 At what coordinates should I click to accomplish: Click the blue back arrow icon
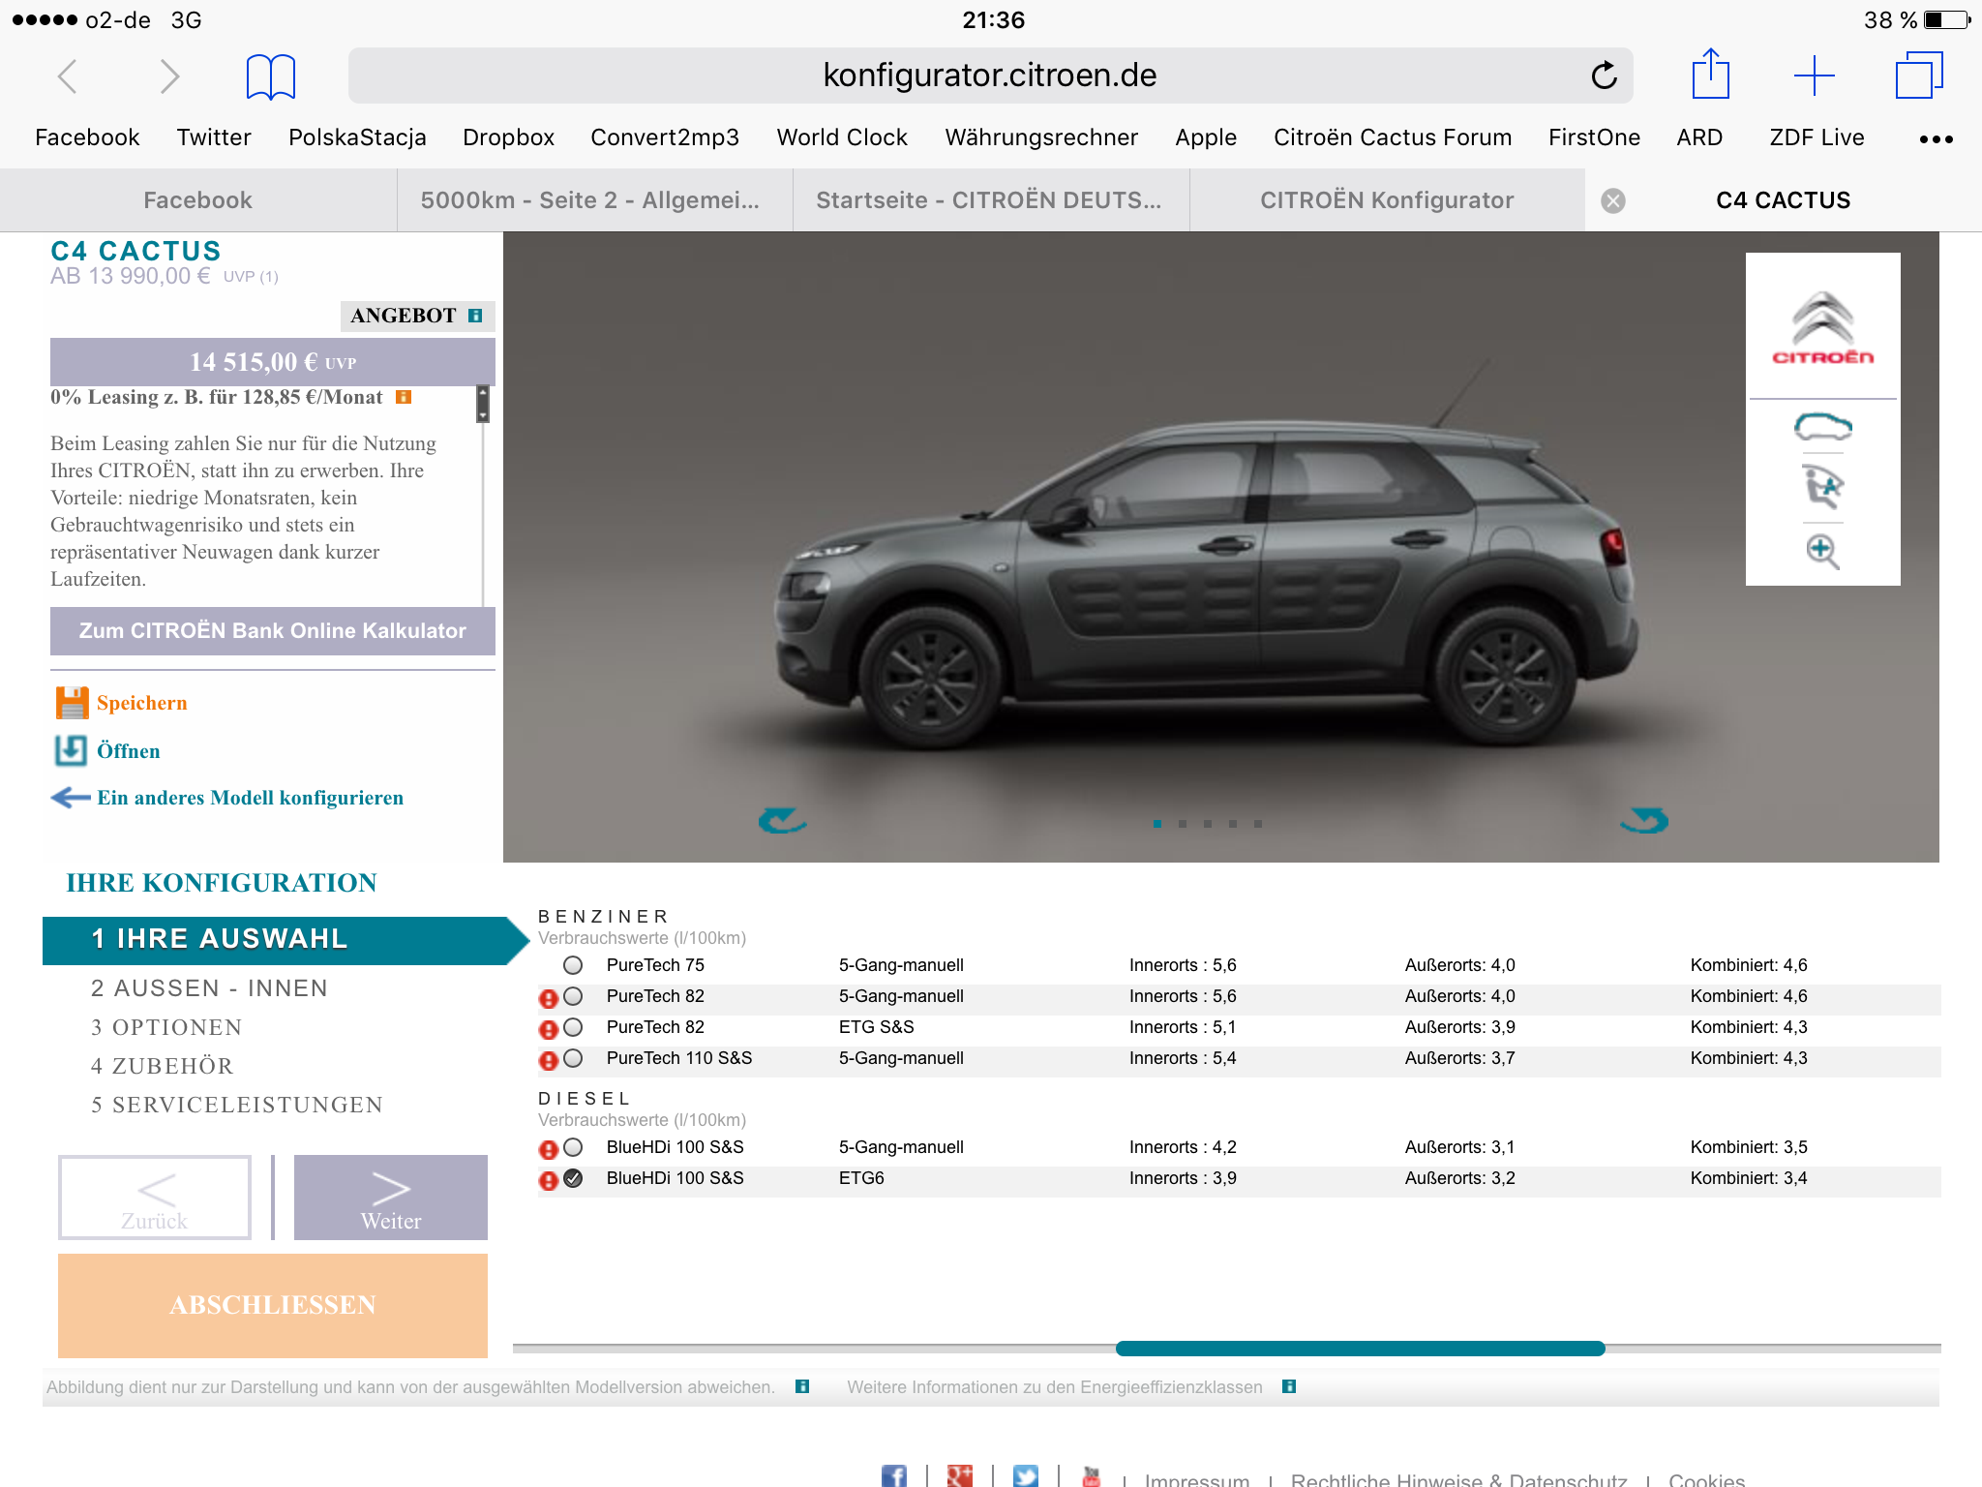71,798
